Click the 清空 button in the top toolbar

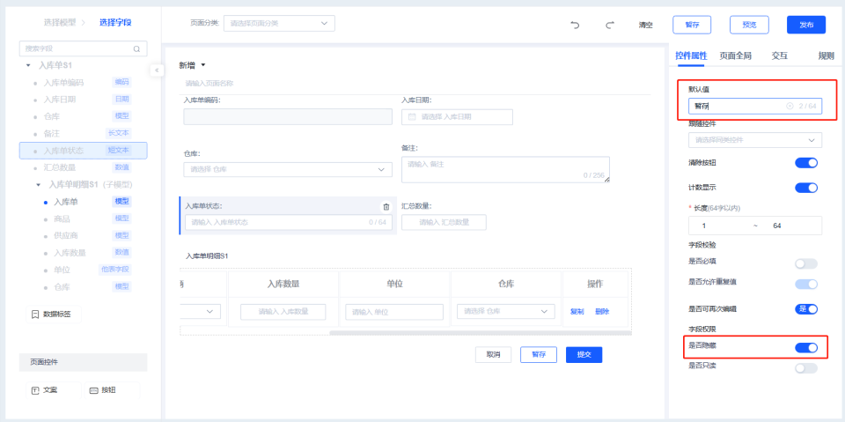point(645,25)
